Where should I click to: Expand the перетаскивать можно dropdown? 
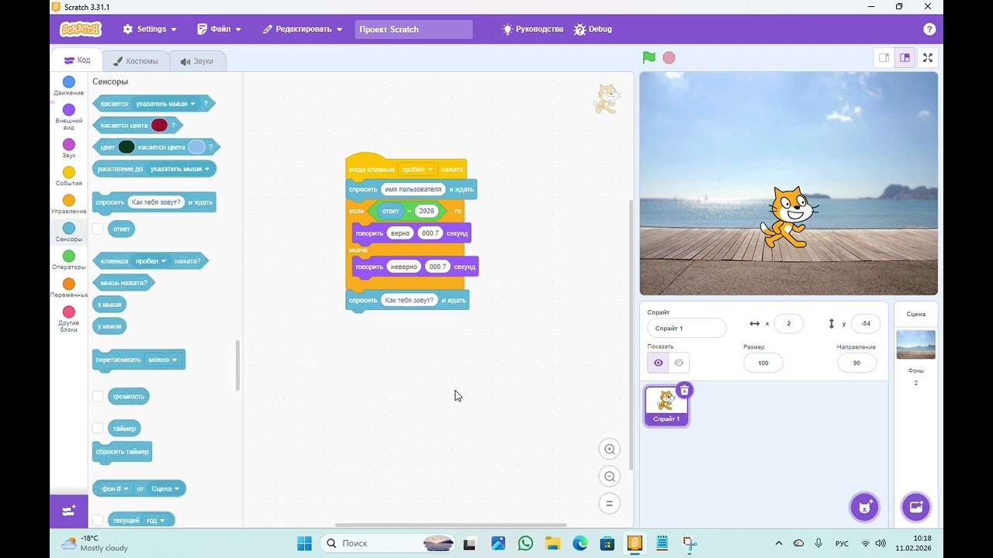(163, 360)
